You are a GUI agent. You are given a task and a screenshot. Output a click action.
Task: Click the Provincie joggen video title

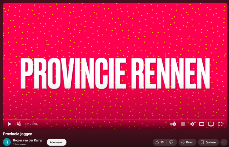coord(18,134)
